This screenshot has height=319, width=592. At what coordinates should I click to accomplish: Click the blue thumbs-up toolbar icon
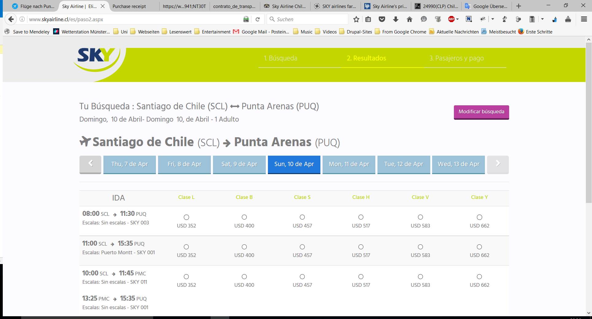tap(555, 19)
